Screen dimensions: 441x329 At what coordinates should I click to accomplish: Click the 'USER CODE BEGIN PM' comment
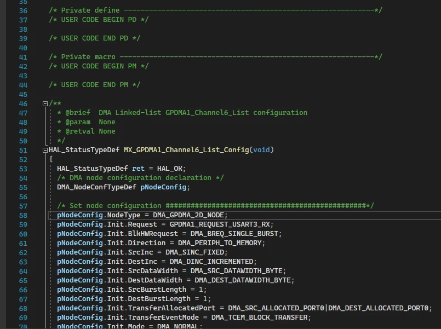click(x=99, y=66)
